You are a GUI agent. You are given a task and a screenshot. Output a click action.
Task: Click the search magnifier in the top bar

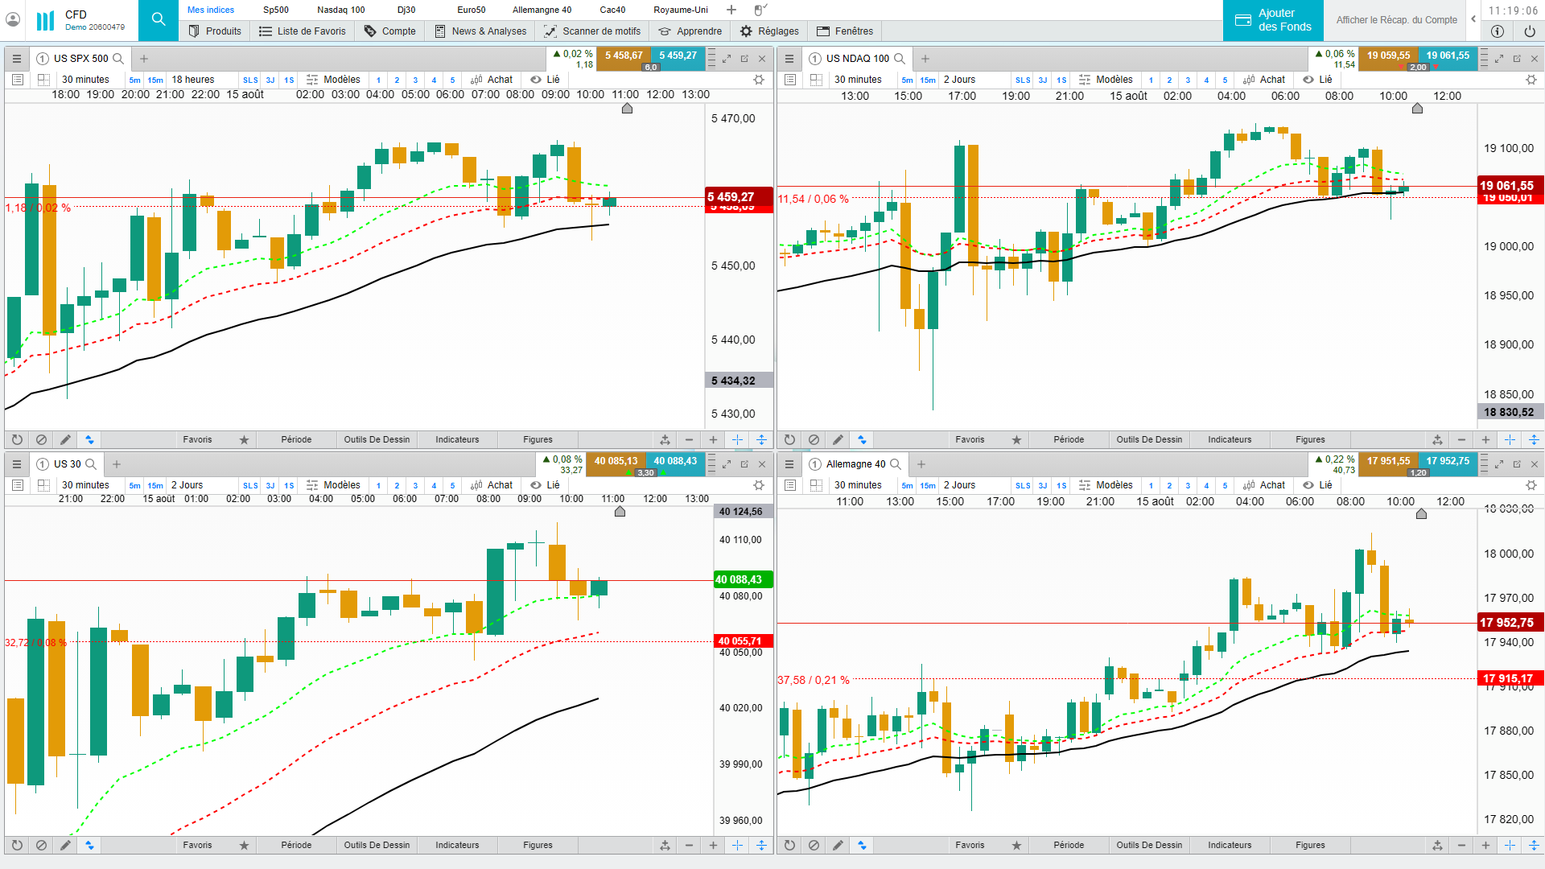tap(159, 19)
